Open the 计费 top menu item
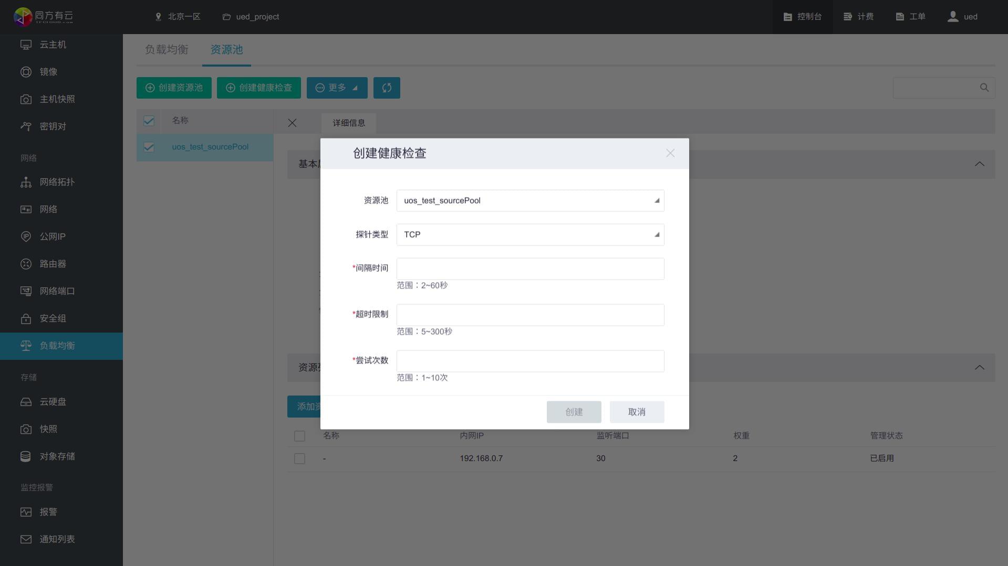The height and width of the screenshot is (566, 1008). coord(859,17)
